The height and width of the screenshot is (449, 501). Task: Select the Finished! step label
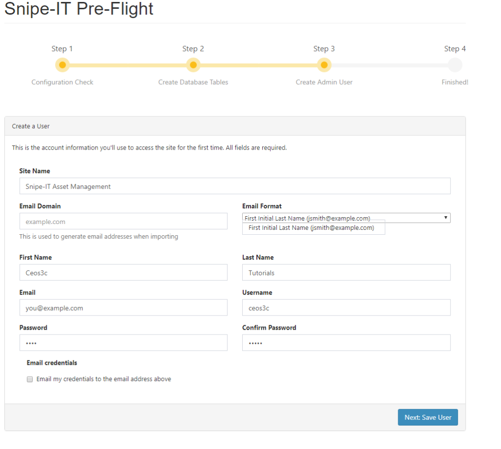455,82
